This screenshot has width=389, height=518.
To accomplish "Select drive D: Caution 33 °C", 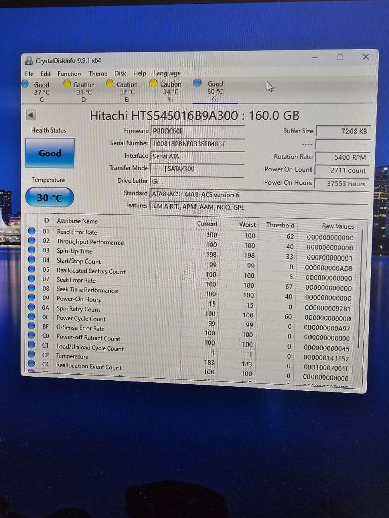I will point(80,92).
